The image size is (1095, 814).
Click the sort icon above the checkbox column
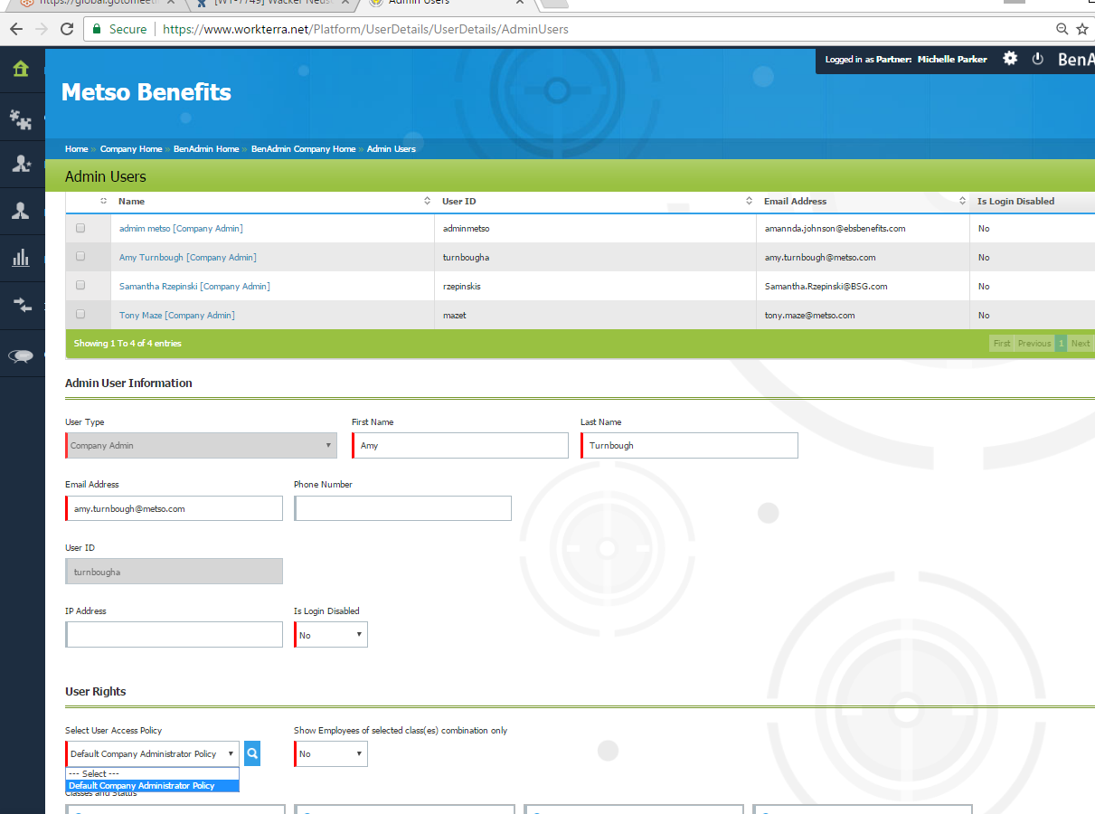(104, 201)
